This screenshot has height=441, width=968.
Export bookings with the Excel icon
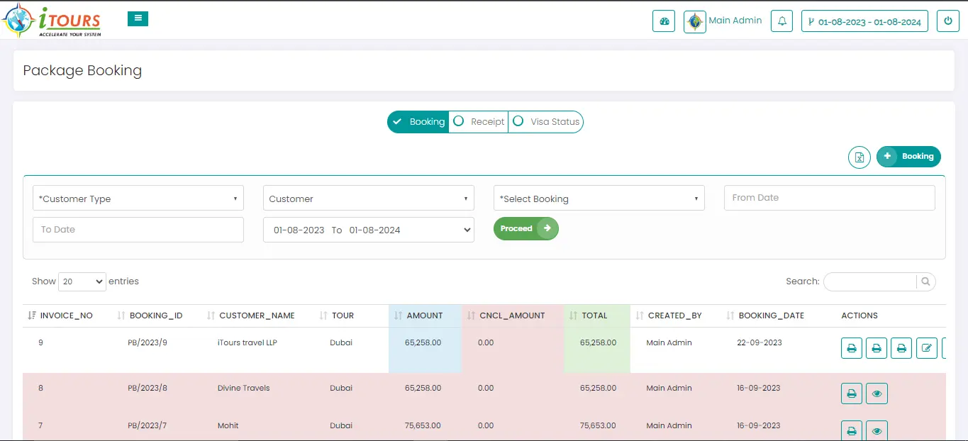click(x=859, y=157)
